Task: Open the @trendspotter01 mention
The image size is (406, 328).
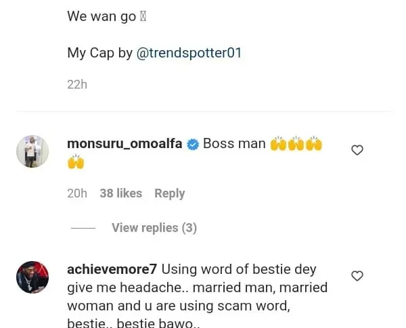Action: 189,53
